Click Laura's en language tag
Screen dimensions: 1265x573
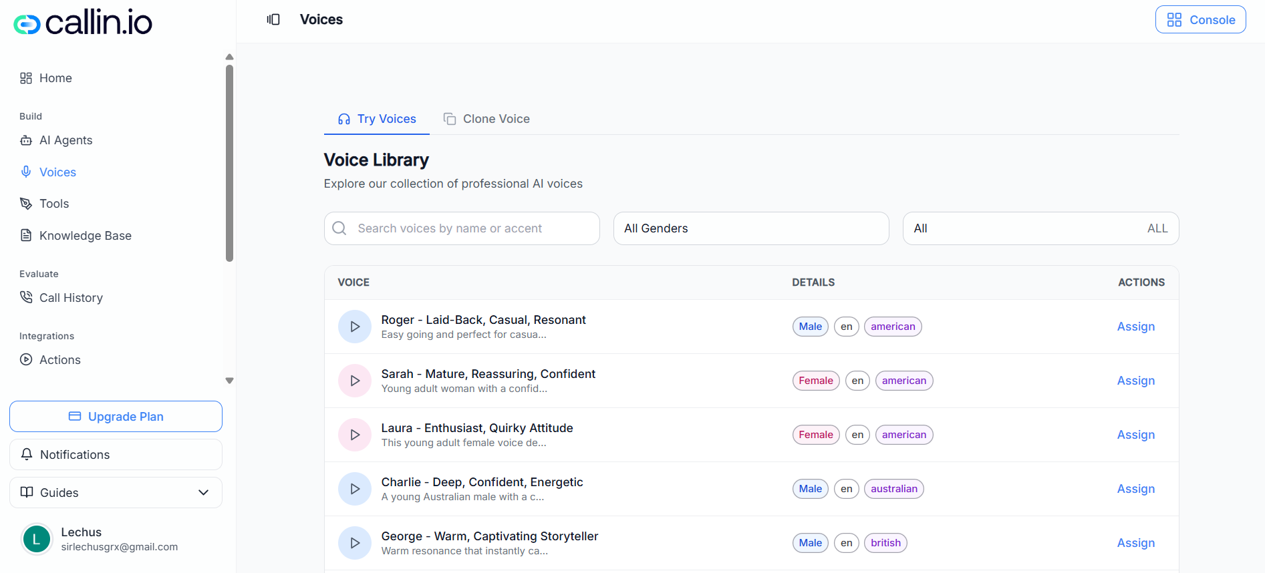pos(857,435)
